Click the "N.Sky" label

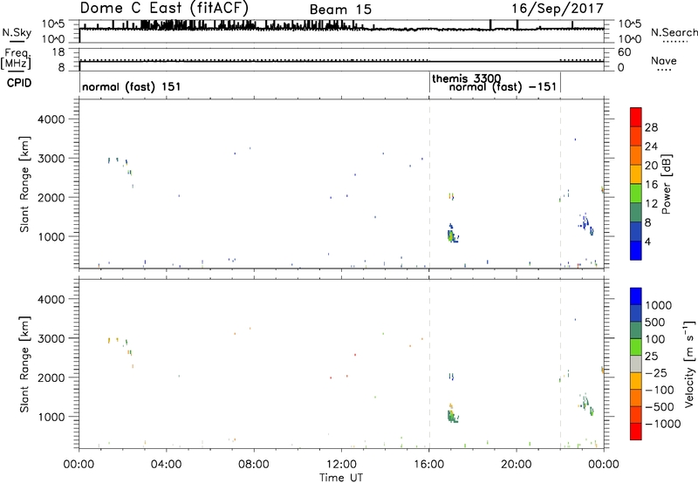[17, 32]
